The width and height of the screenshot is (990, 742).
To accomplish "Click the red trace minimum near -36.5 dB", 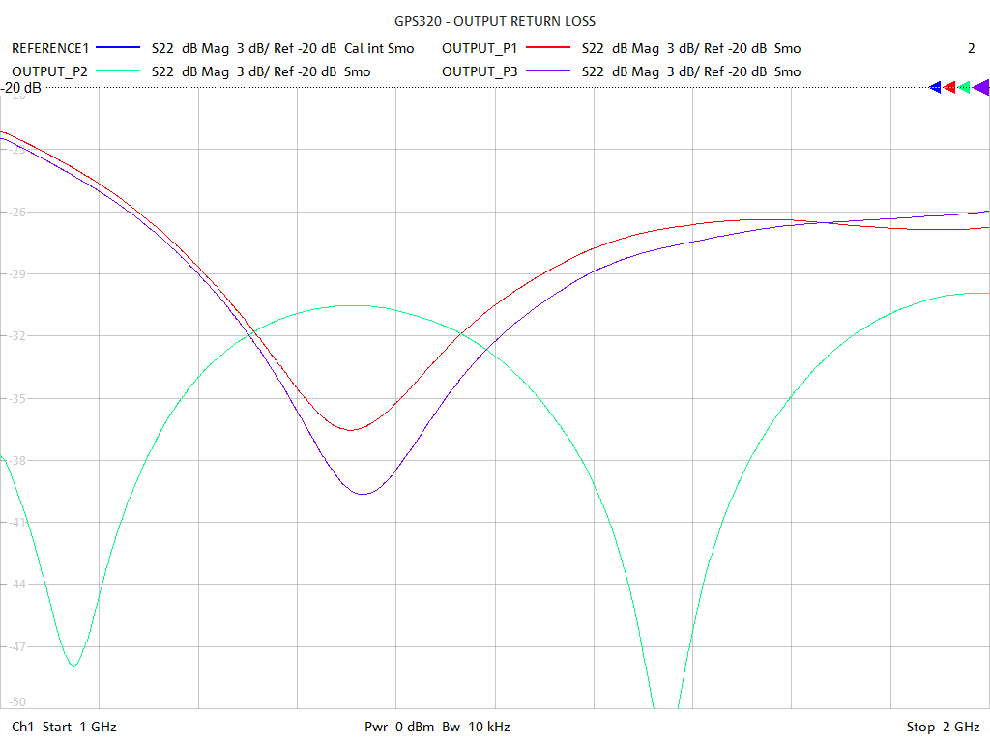I will tap(351, 430).
